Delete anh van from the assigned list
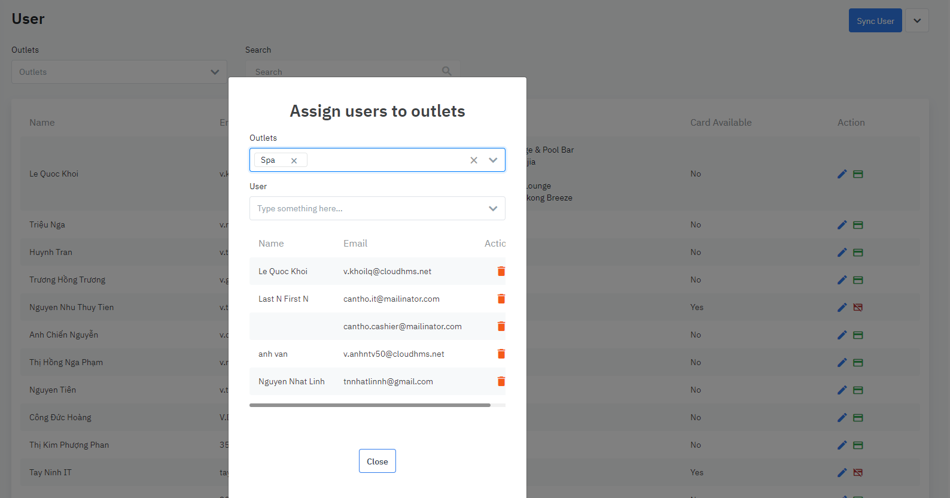The width and height of the screenshot is (950, 498). (501, 354)
